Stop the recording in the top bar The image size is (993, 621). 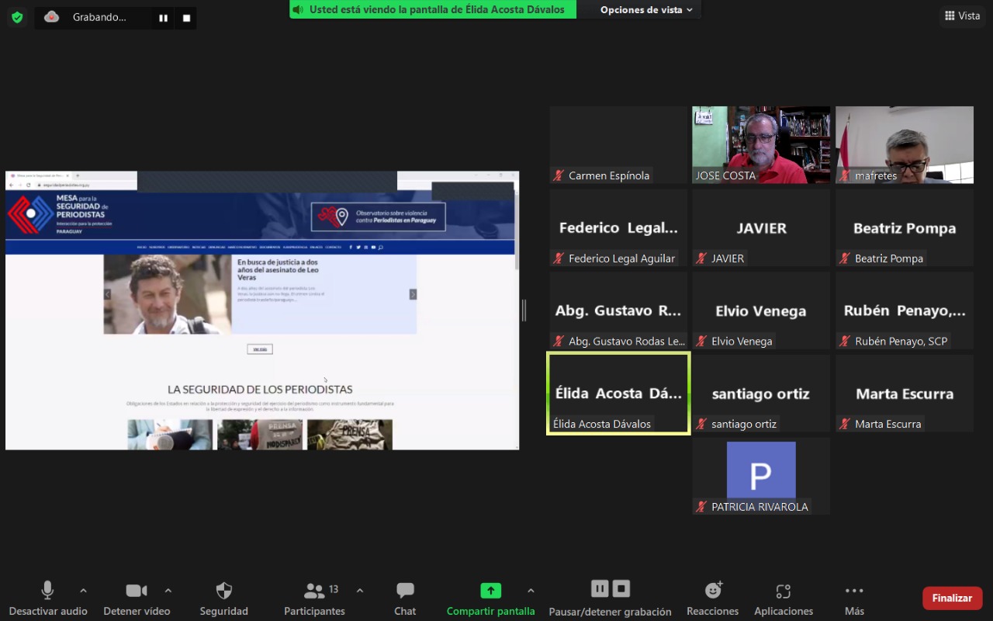[x=186, y=18]
